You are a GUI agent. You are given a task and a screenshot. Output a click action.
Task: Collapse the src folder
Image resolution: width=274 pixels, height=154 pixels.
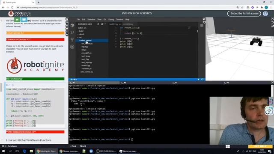point(80,37)
